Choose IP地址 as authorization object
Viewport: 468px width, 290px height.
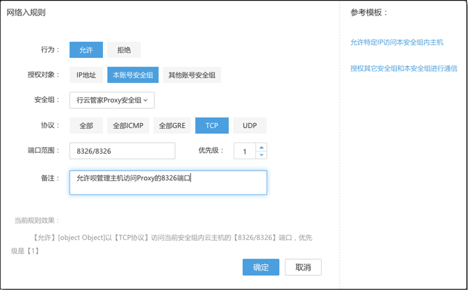click(86, 75)
